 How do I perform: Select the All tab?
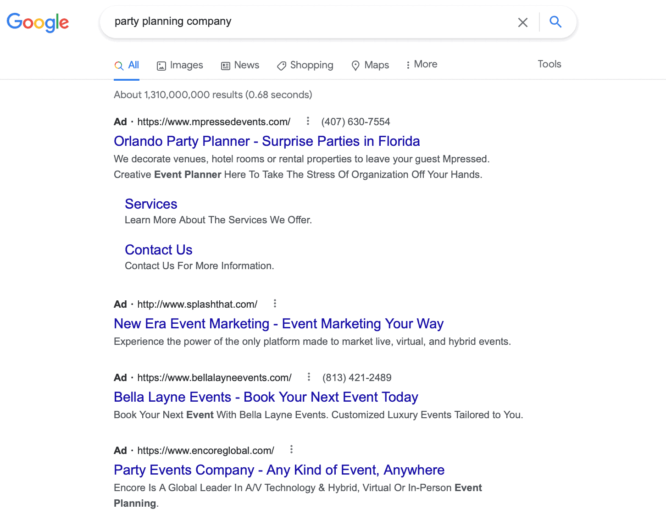point(127,65)
